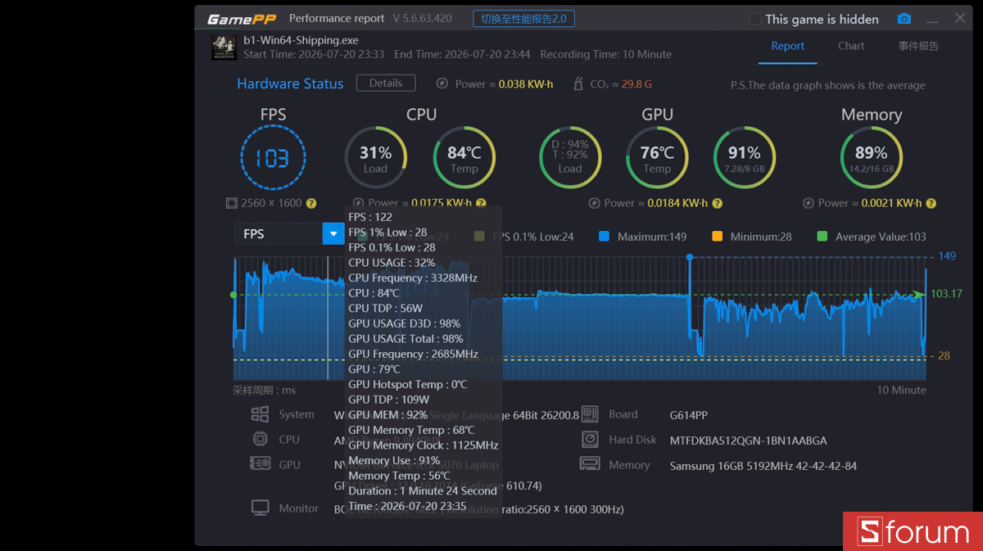Toggle the Minimum:28 legend swatch
This screenshot has height=551, width=983.
pos(718,237)
